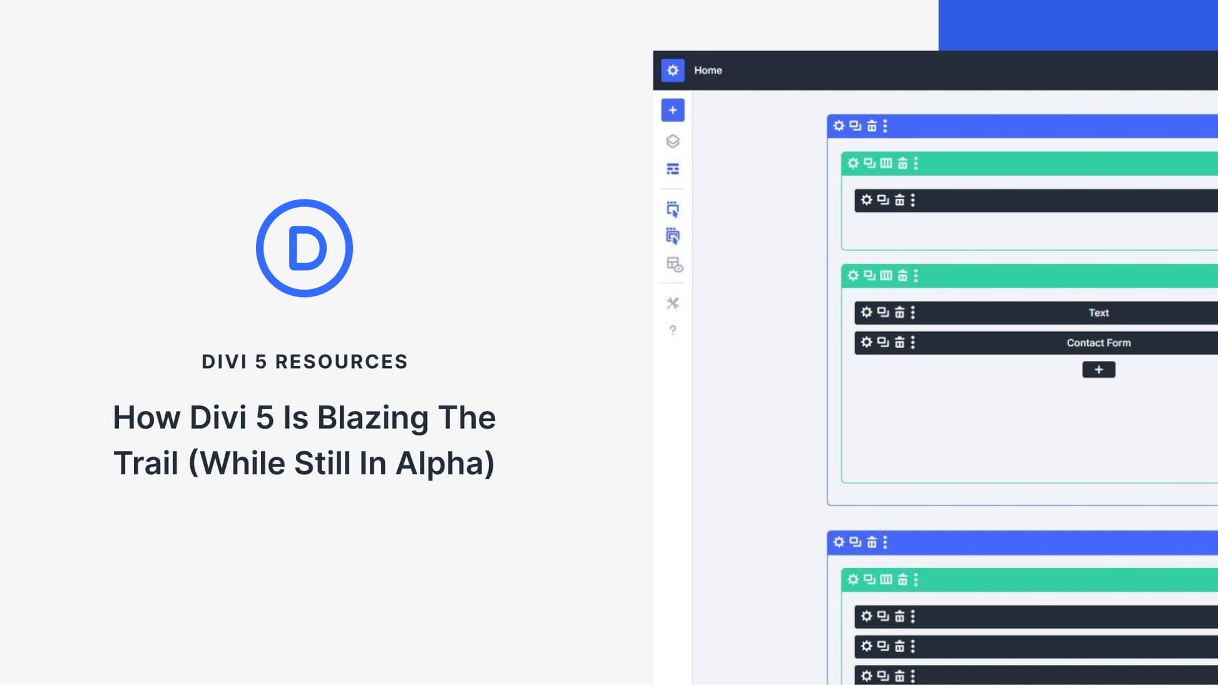Viewport: 1218px width, 685px height.
Task: Open the Layers panel from the sidebar
Action: coord(672,142)
